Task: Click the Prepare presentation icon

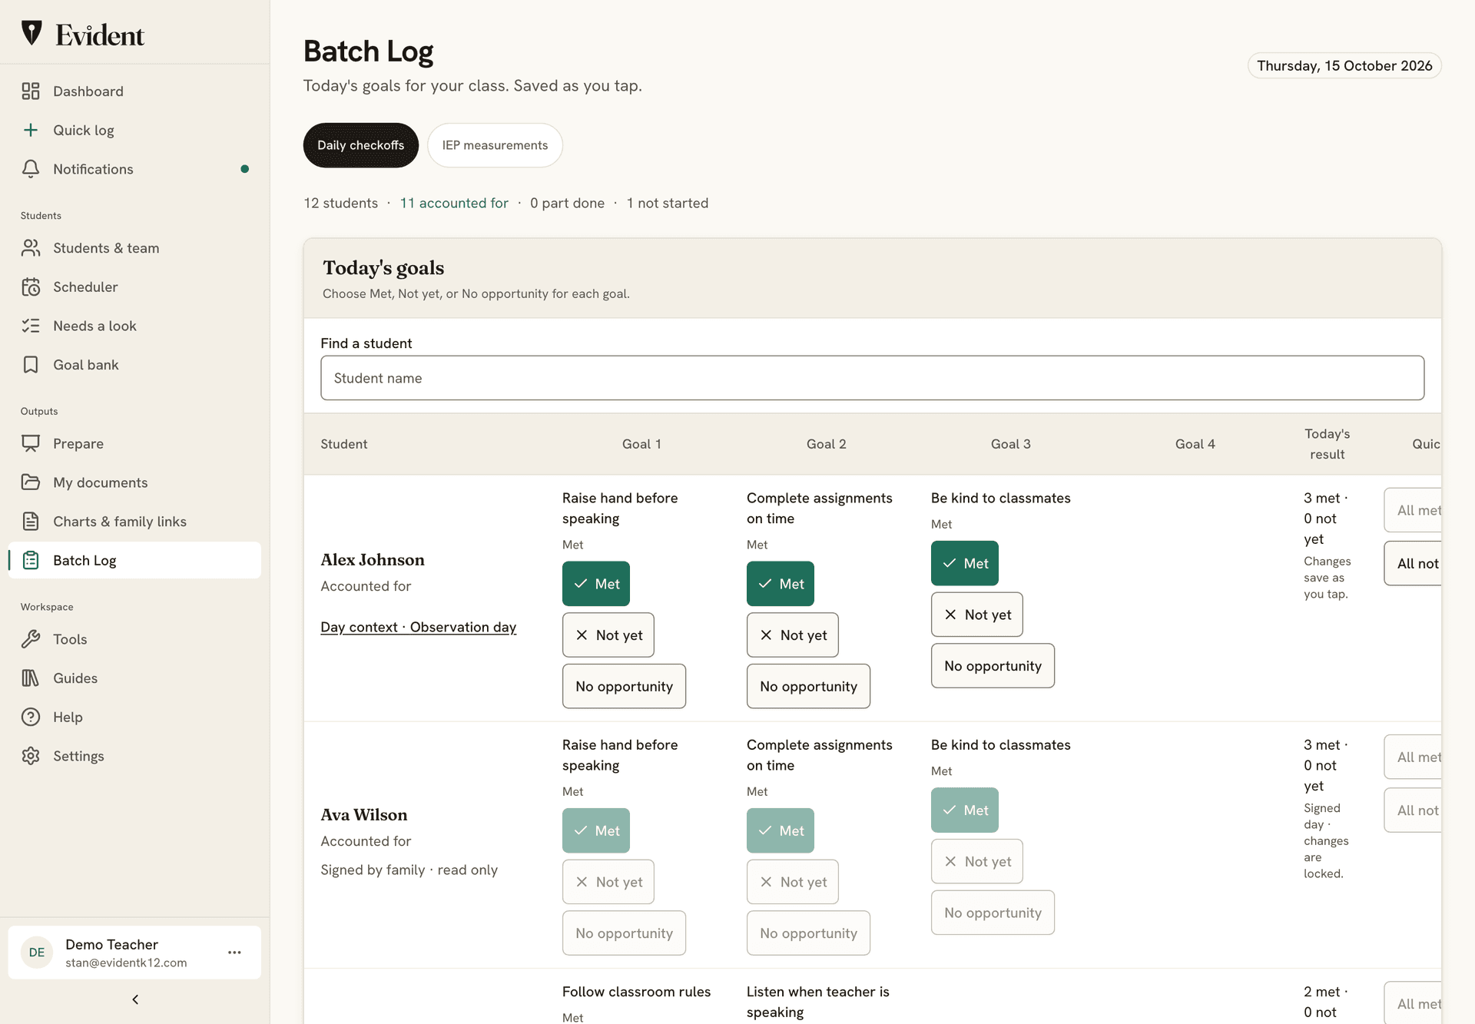Action: pos(31,443)
